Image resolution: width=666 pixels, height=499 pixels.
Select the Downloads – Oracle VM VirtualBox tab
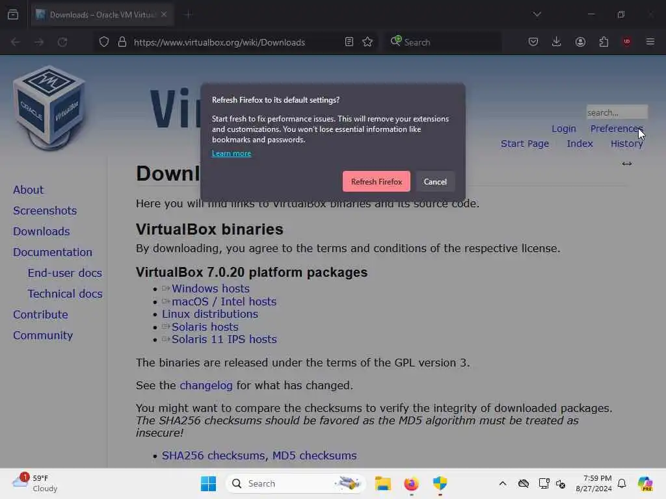click(x=102, y=14)
